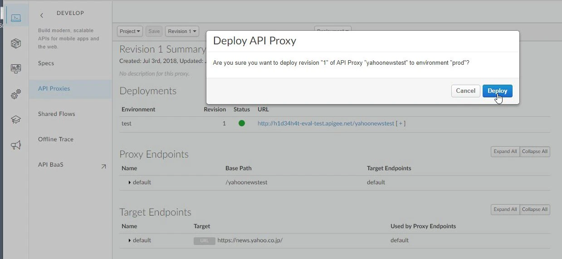Screen dimensions: 562x259
Task: Click the [ + ] expander after the URL
Action: [x=401, y=123]
